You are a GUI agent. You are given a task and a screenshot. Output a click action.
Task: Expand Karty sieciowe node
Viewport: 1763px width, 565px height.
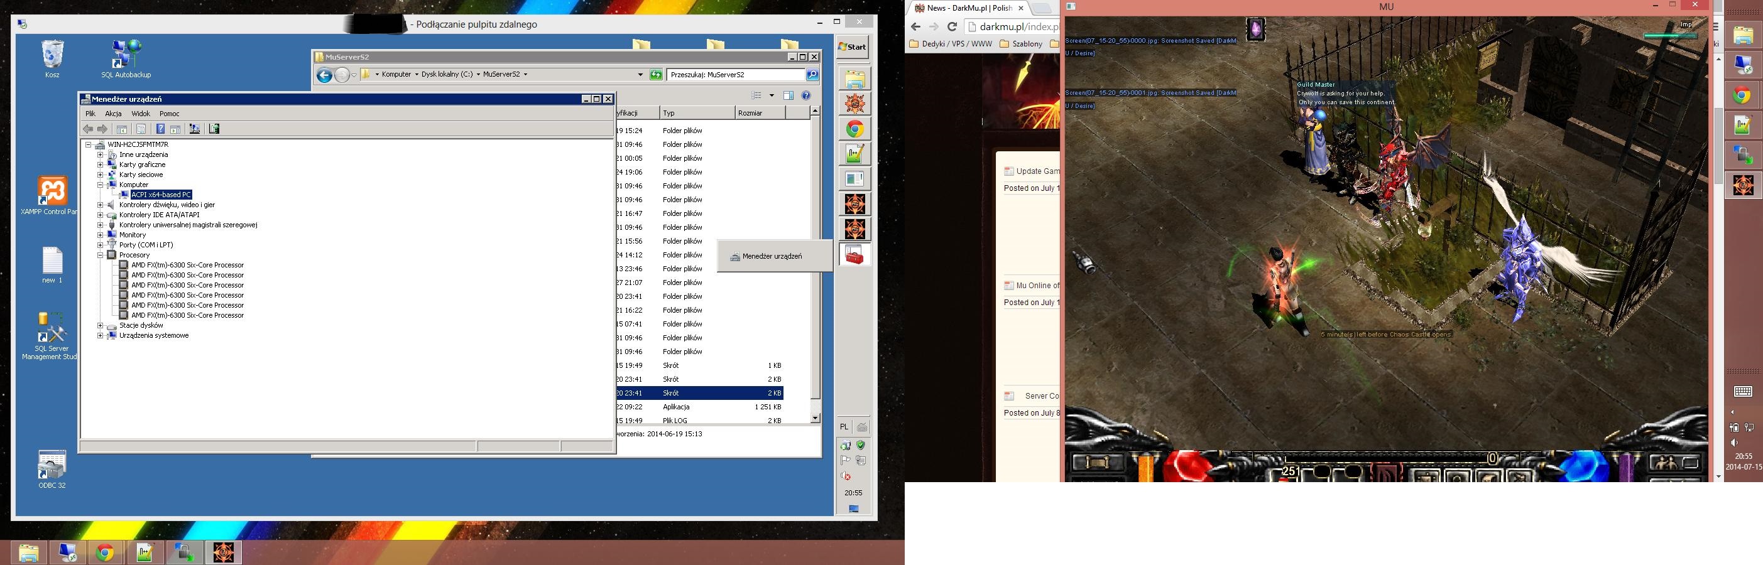pos(100,175)
